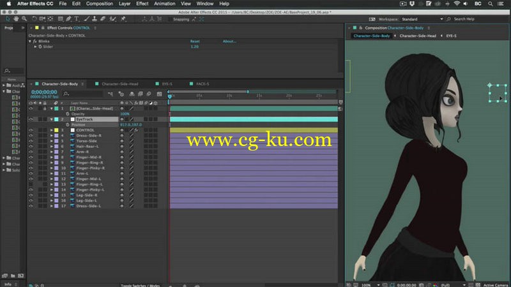511x287 pixels.
Task: Open the composition mini-flowchart in timeline
Action: pos(110,94)
